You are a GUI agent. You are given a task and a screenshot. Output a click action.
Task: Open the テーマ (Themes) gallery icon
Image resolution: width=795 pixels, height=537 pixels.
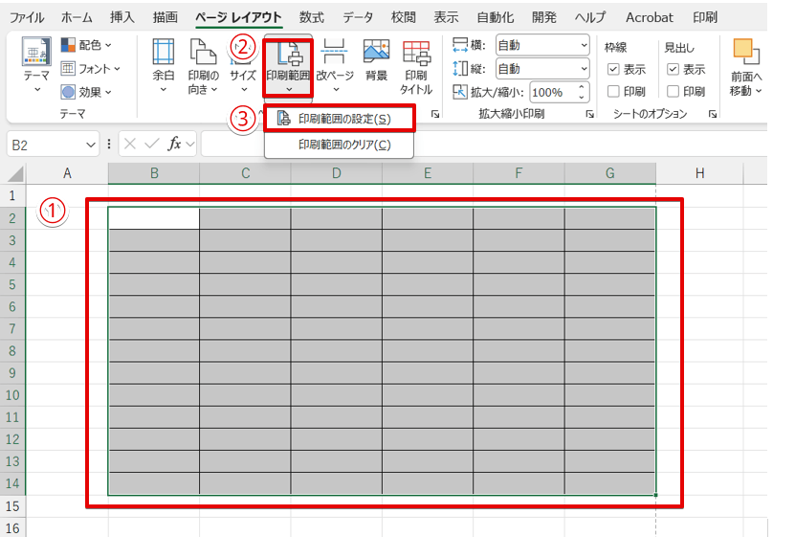click(36, 53)
